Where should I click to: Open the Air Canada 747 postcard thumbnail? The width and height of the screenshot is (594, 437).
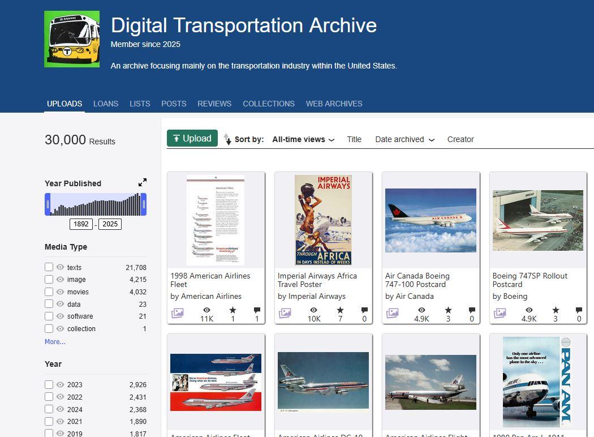[431, 220]
